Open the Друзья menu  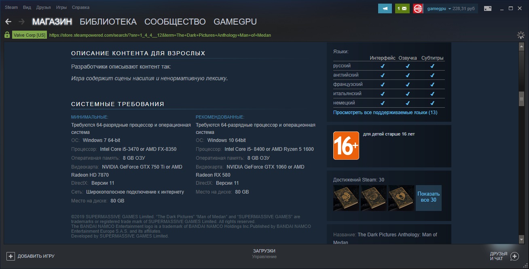click(x=44, y=7)
